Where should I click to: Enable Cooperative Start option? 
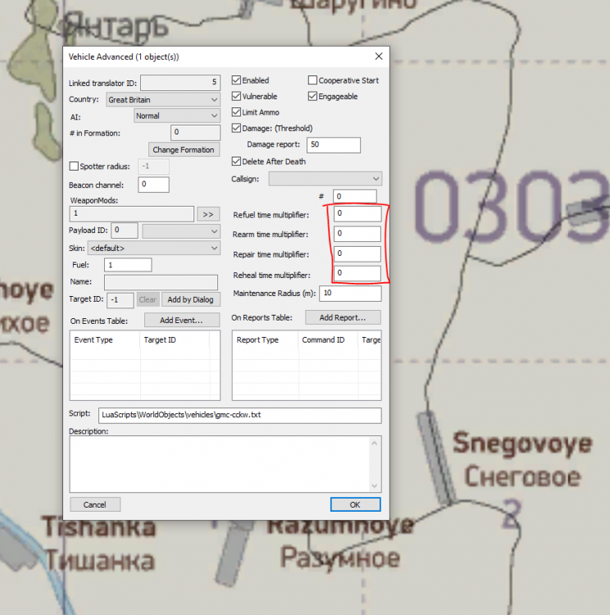312,80
